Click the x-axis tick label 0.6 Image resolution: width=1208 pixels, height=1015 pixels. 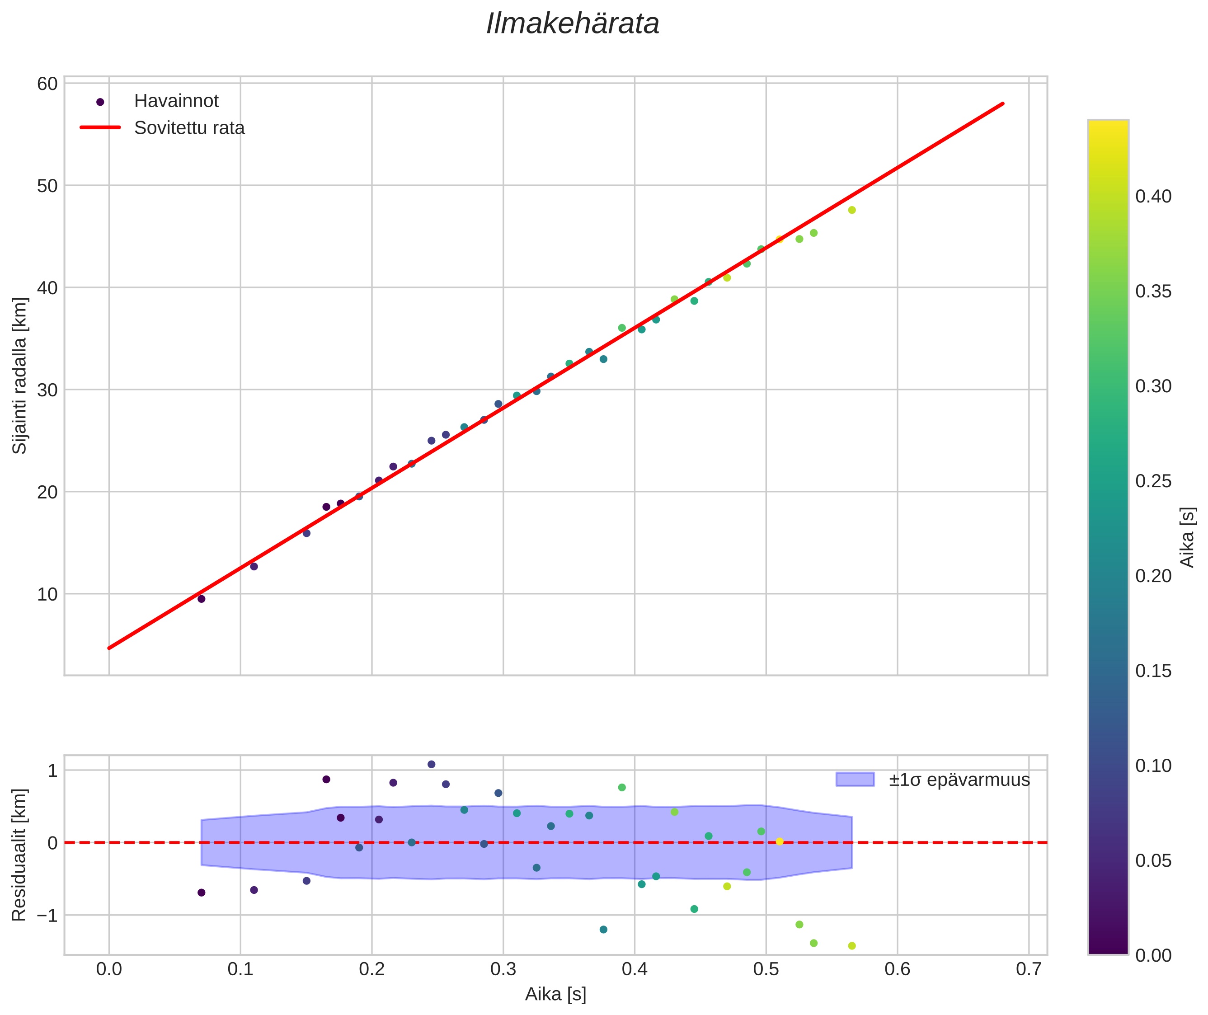coord(897,969)
